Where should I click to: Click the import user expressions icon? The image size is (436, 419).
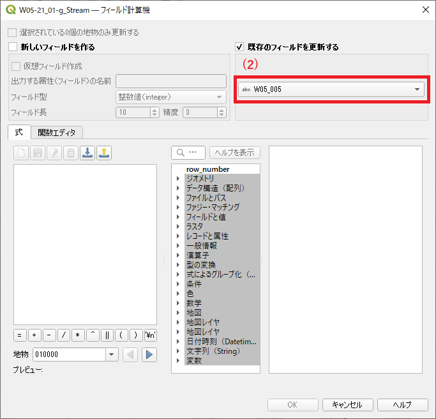(x=87, y=153)
